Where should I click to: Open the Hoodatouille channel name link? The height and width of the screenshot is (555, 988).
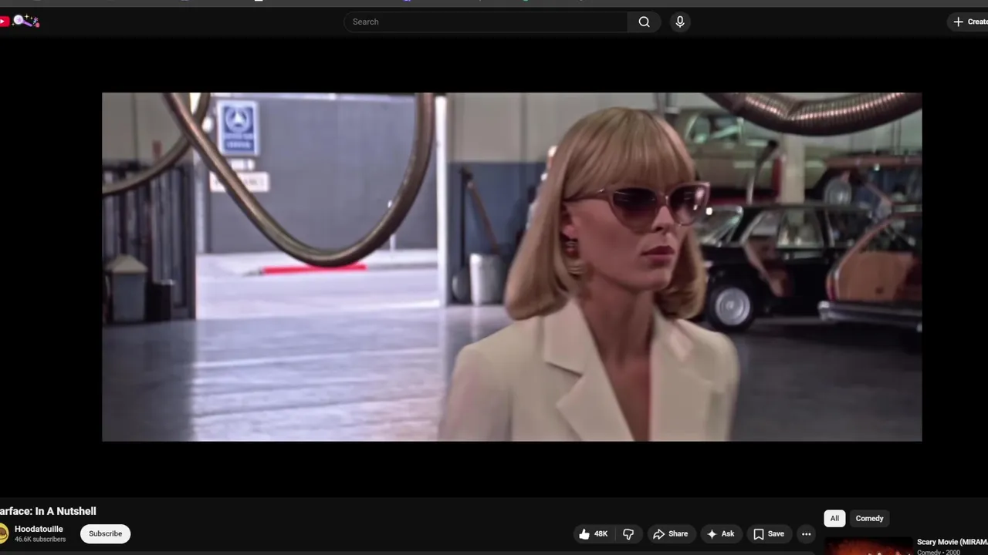click(x=39, y=529)
